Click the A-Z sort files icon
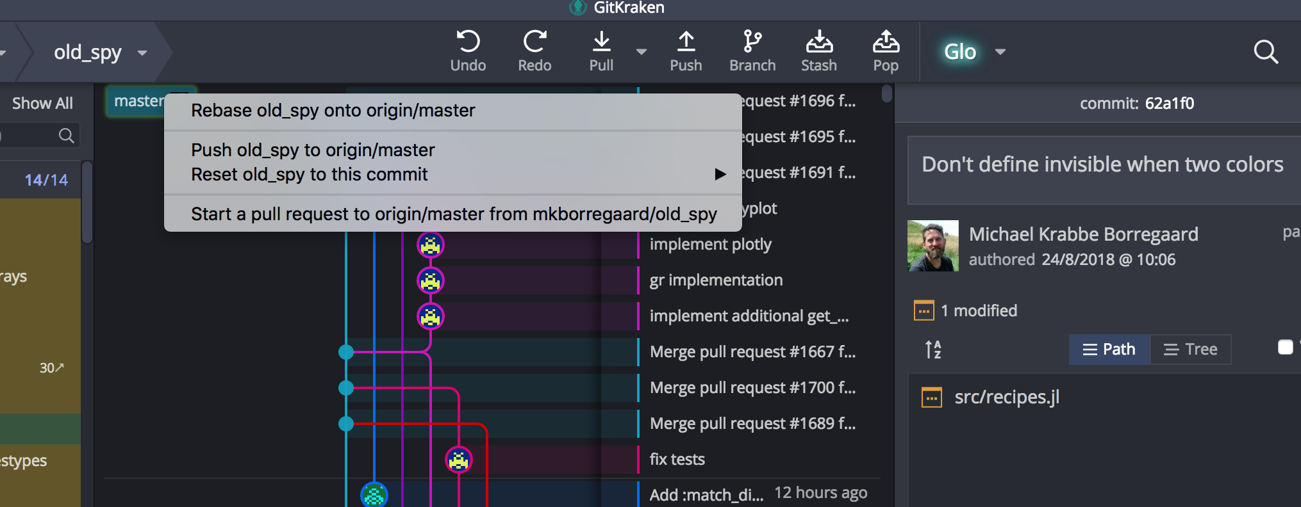The width and height of the screenshot is (1301, 507). pos(933,350)
